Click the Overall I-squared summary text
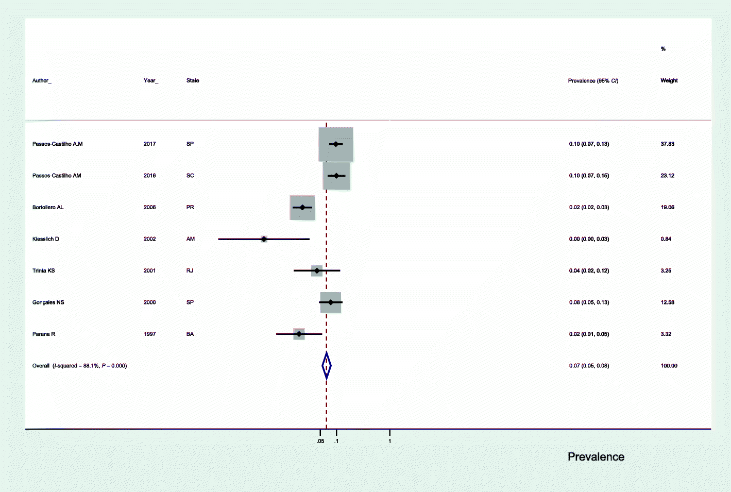This screenshot has width=731, height=492. click(79, 366)
